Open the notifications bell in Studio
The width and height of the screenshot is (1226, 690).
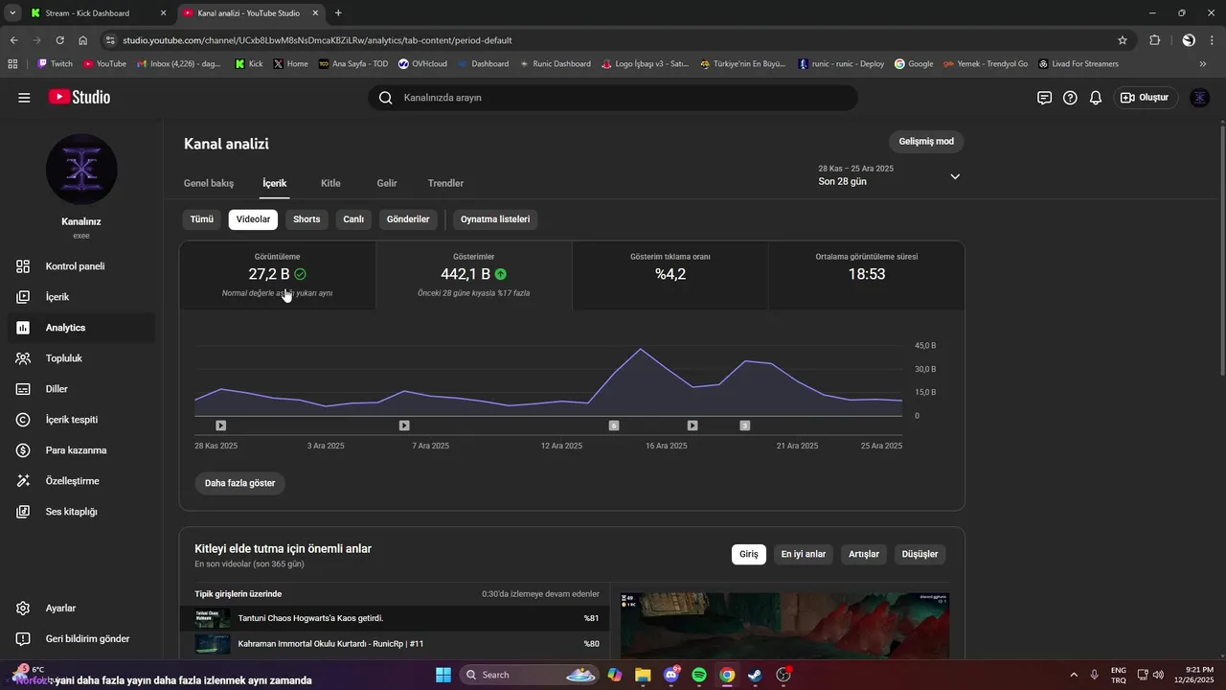(x=1096, y=98)
